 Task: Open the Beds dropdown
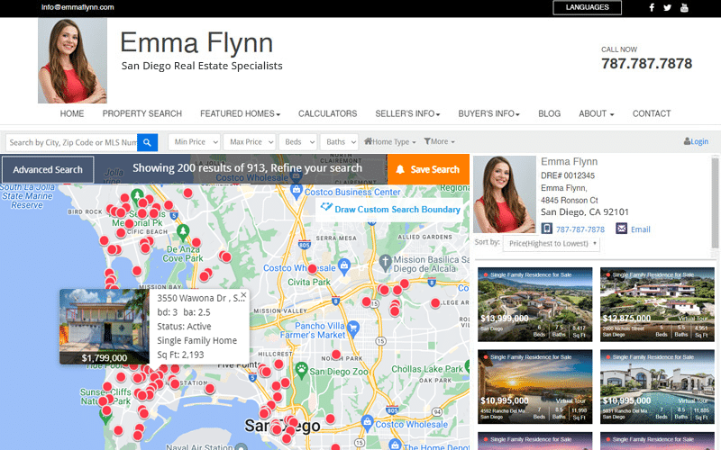click(x=297, y=142)
